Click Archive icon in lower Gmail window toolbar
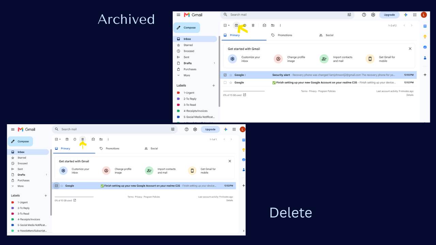Image resolution: width=436 pixels, height=245 pixels. [x=67, y=139]
